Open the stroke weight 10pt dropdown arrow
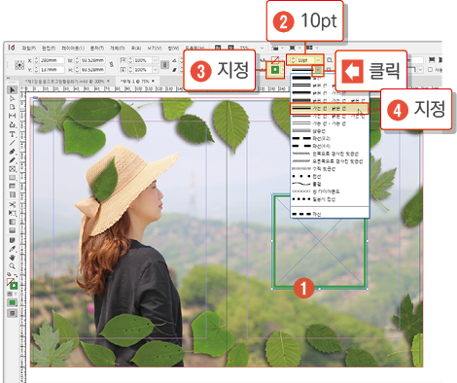457x383 pixels. pos(318,60)
